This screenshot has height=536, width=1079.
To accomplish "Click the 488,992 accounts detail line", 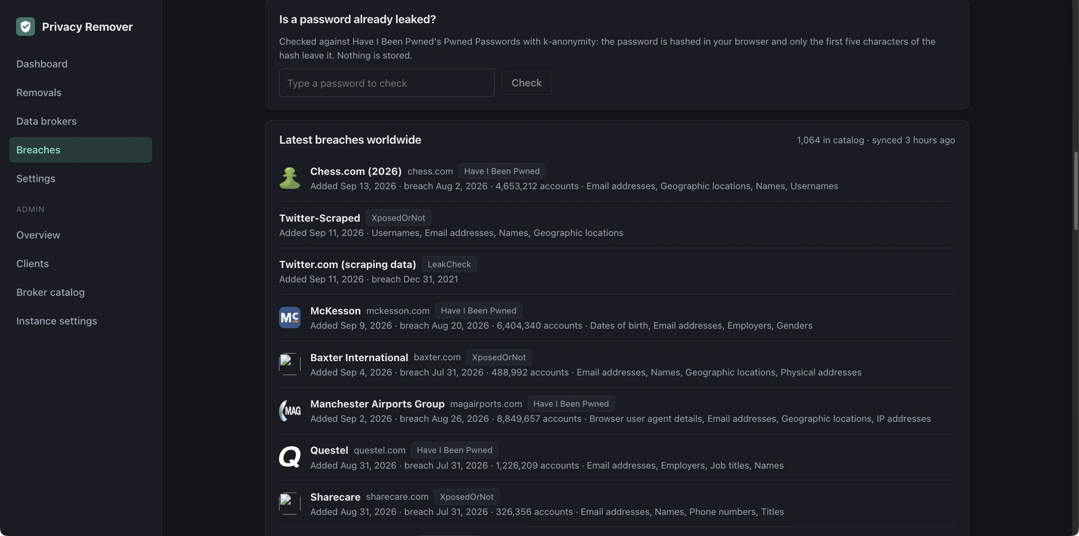I will coord(586,372).
